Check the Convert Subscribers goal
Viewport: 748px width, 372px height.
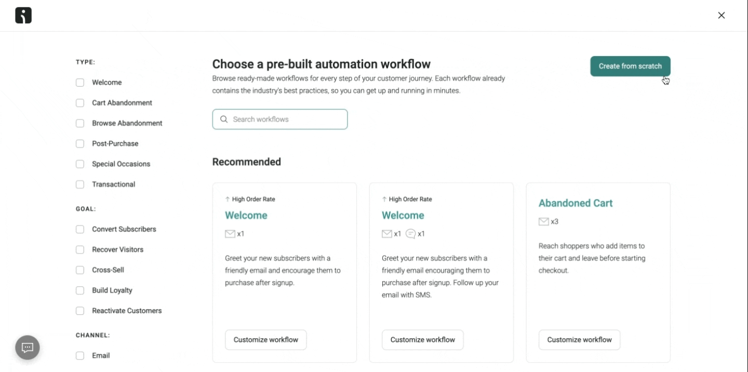pos(80,229)
